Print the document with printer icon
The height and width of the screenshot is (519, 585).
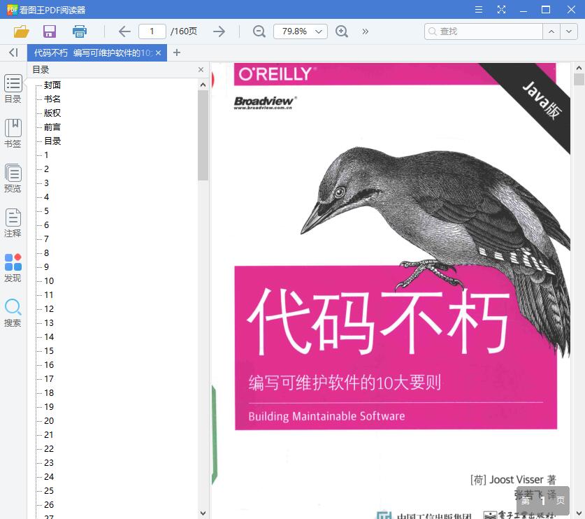coord(80,31)
